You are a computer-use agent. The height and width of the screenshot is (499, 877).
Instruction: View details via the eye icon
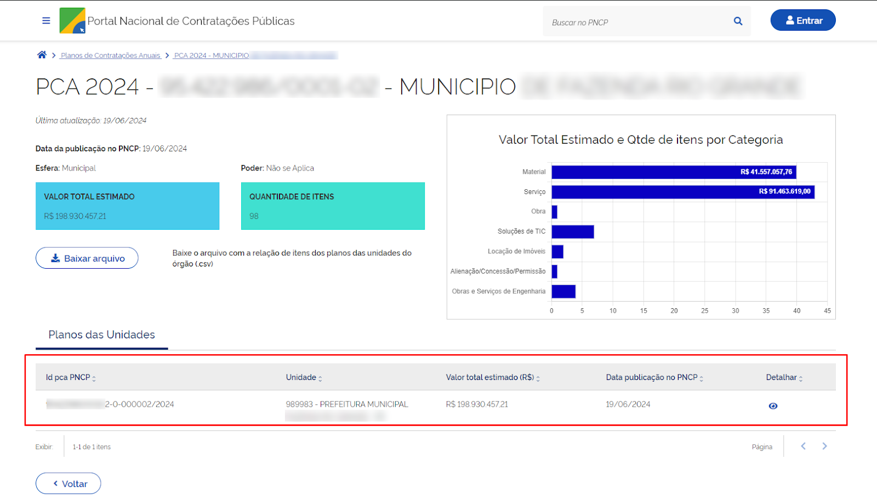pyautogui.click(x=773, y=406)
